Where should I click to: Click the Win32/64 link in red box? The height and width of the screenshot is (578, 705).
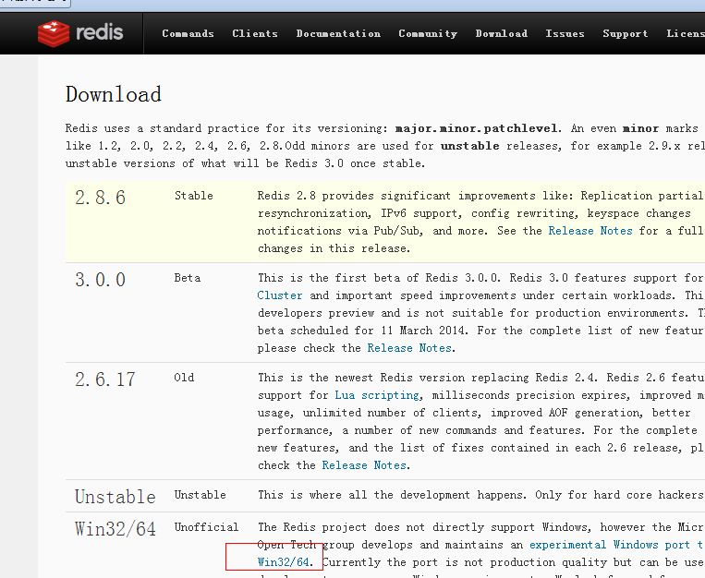285,561
